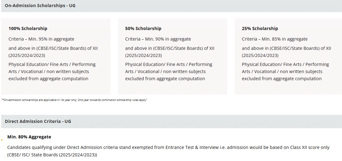Viewport: 342px width, 161px height.
Task: Click the Min. 85% in aggregate criteria line
Action: 275,39
